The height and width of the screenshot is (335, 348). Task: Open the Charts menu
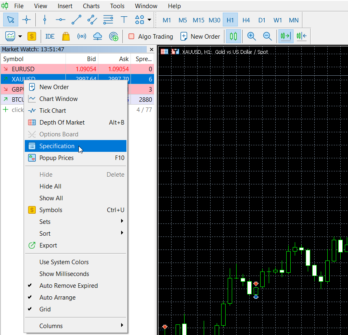click(91, 6)
